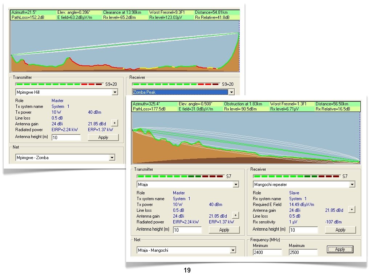
Task: Select the Required E Field 14.49 dBµV/m value
Action: click(x=302, y=205)
